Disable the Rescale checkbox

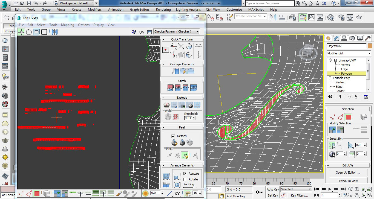[x=185, y=174]
